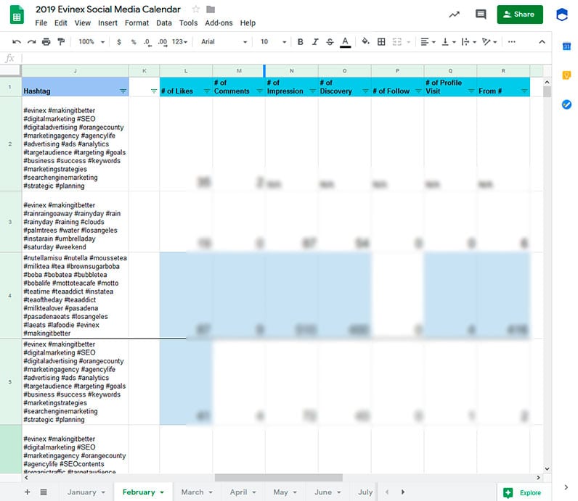Switch to the January sheet tab
This screenshot has width=578, height=501.
[86, 492]
